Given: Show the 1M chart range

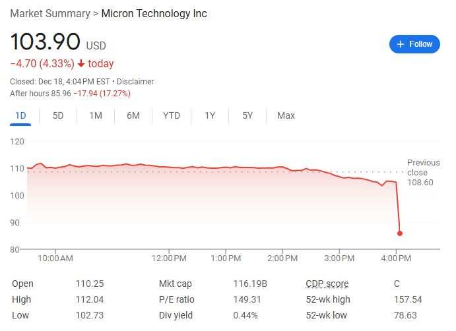Looking at the screenshot, I should pyautogui.click(x=96, y=116).
